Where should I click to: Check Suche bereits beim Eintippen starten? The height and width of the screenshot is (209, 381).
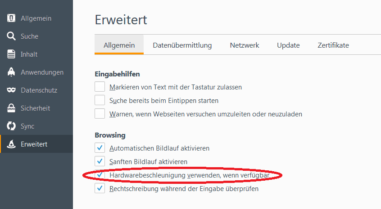(x=100, y=100)
